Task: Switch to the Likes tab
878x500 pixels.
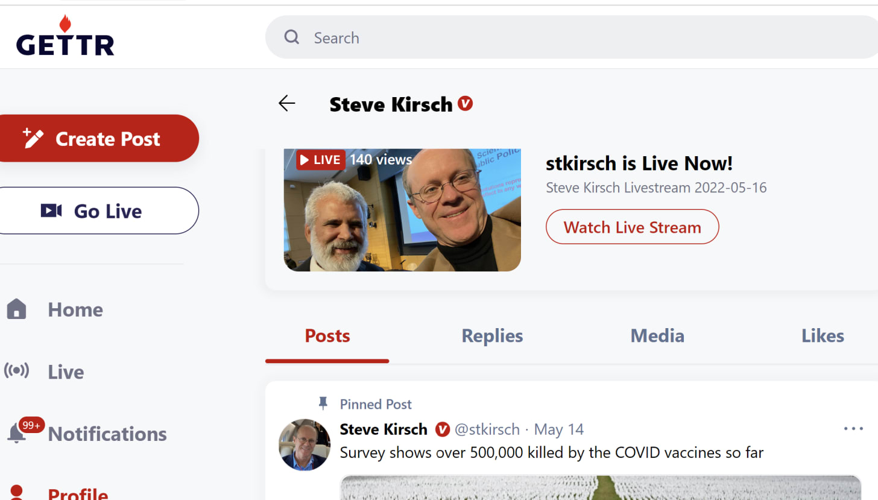Action: click(823, 336)
